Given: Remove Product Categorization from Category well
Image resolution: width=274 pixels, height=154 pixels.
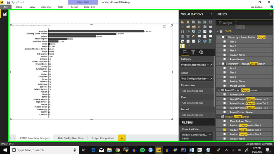Looking at the screenshot, I should point(211,65).
